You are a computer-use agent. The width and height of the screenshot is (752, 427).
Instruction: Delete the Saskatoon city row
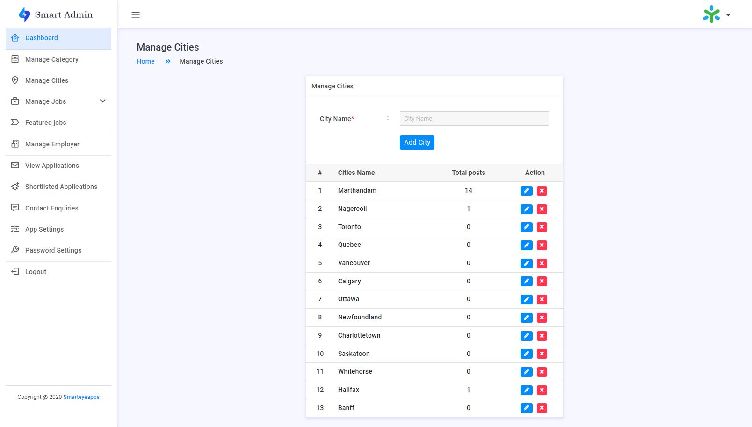[542, 354]
